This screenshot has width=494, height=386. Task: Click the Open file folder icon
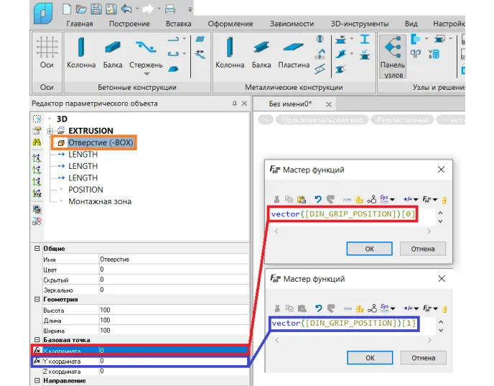click(81, 9)
